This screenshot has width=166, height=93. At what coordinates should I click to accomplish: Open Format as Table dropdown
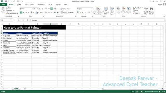tap(106, 11)
